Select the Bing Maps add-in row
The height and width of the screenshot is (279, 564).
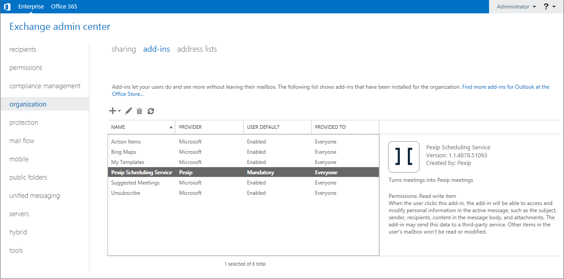click(x=124, y=152)
